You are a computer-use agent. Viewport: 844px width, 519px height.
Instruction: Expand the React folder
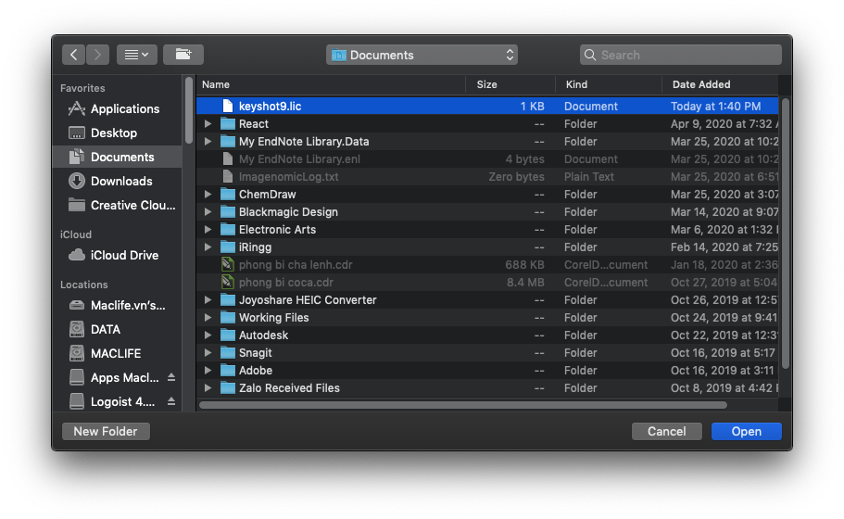[208, 124]
